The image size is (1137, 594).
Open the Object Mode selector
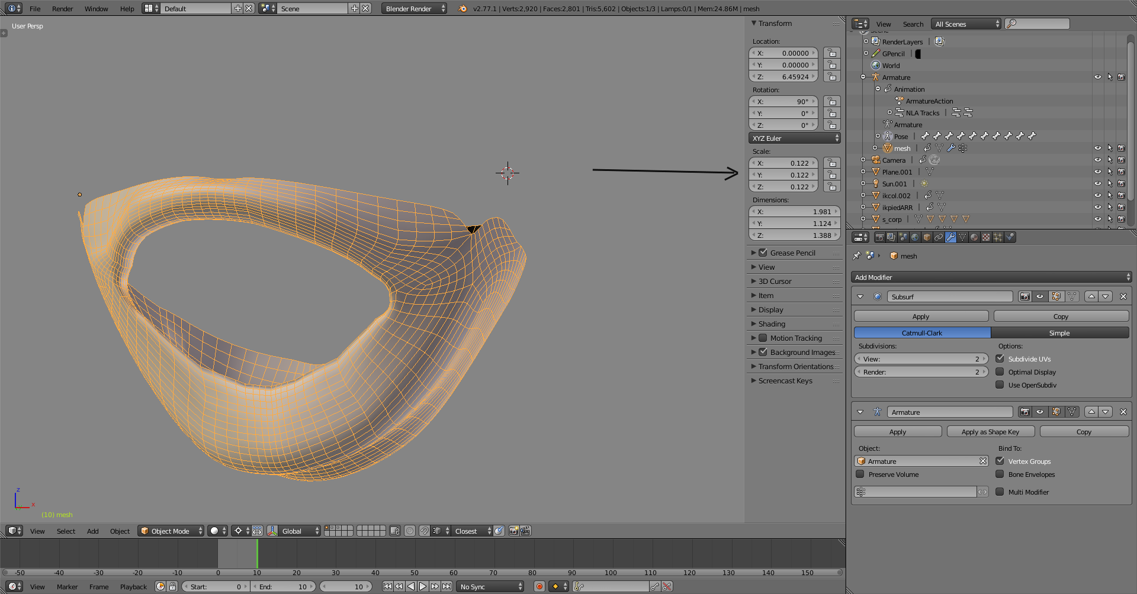pyautogui.click(x=171, y=531)
